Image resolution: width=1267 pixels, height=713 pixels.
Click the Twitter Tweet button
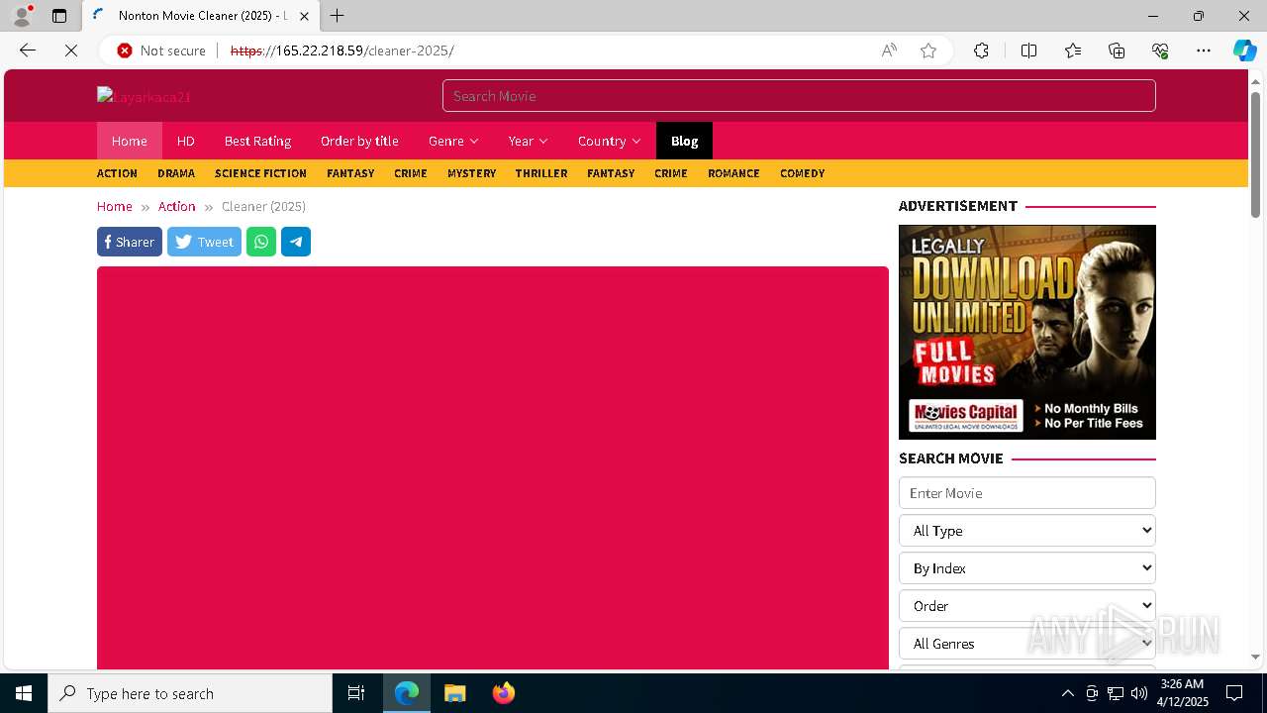tap(204, 242)
